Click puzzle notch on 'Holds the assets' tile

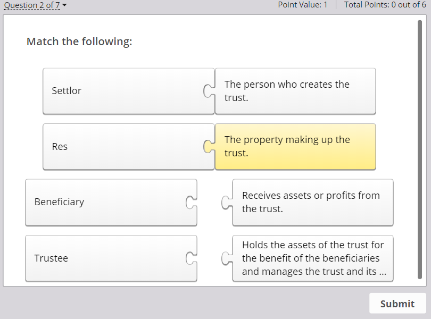point(227,258)
